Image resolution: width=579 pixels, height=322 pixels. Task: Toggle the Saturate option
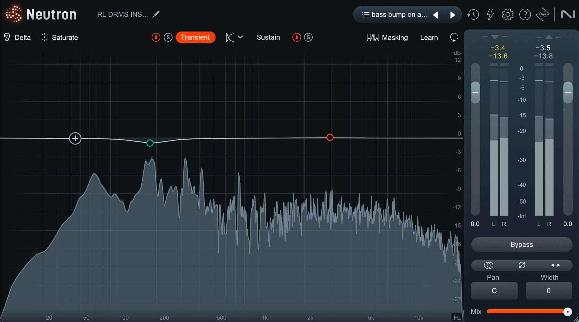pyautogui.click(x=59, y=37)
